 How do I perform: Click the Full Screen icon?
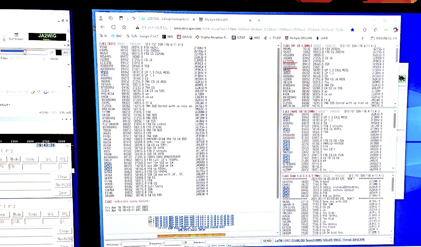(x=16, y=37)
